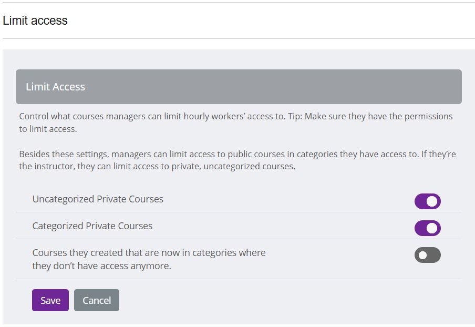The height and width of the screenshot is (327, 475).
Task: Click the "Uncategorized Private Courses" label text
Action: tap(98, 199)
